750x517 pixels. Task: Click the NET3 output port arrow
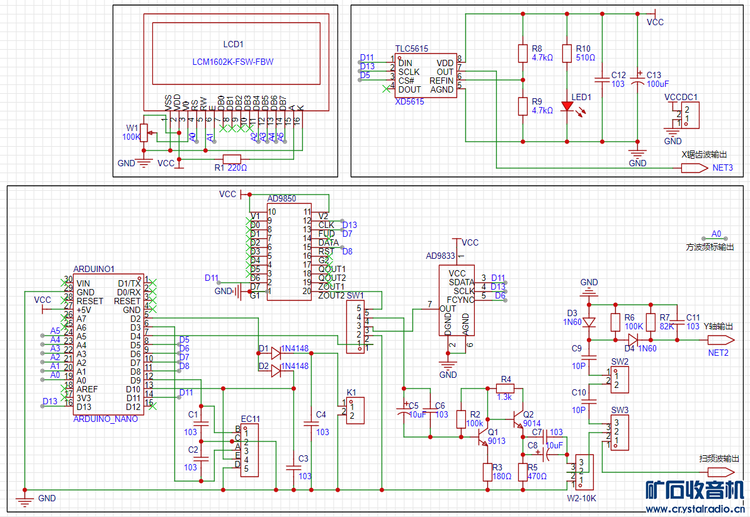[695, 168]
